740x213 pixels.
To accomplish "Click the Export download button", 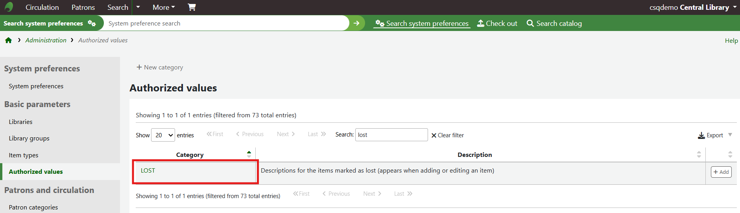I will click(710, 135).
